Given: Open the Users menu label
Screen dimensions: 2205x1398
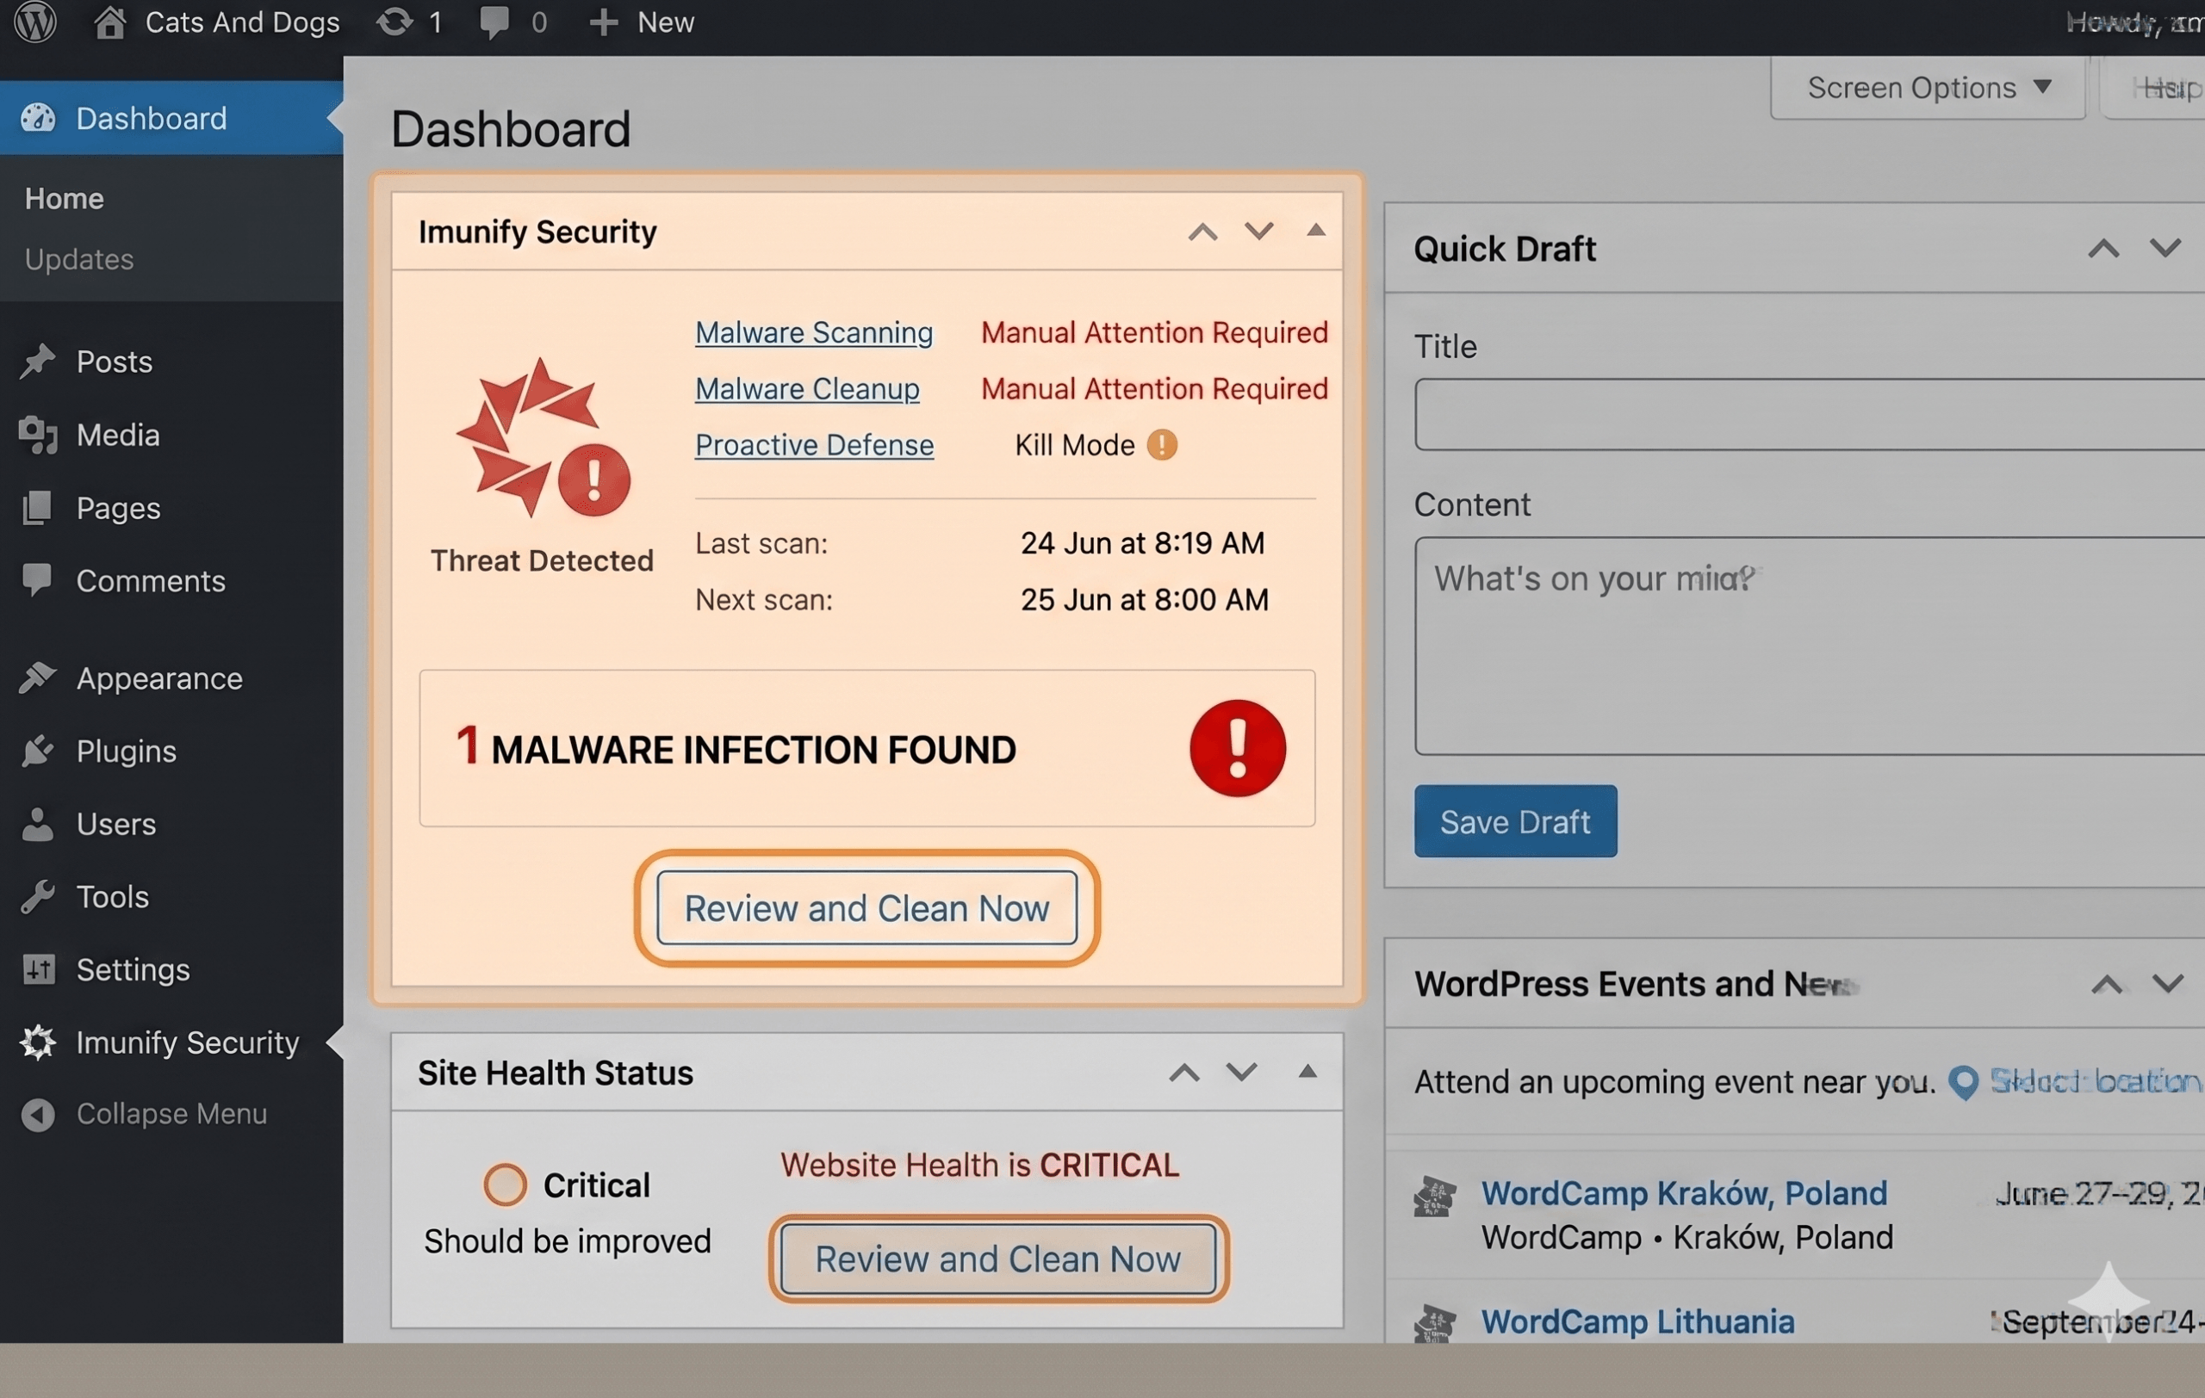Looking at the screenshot, I should 116,825.
